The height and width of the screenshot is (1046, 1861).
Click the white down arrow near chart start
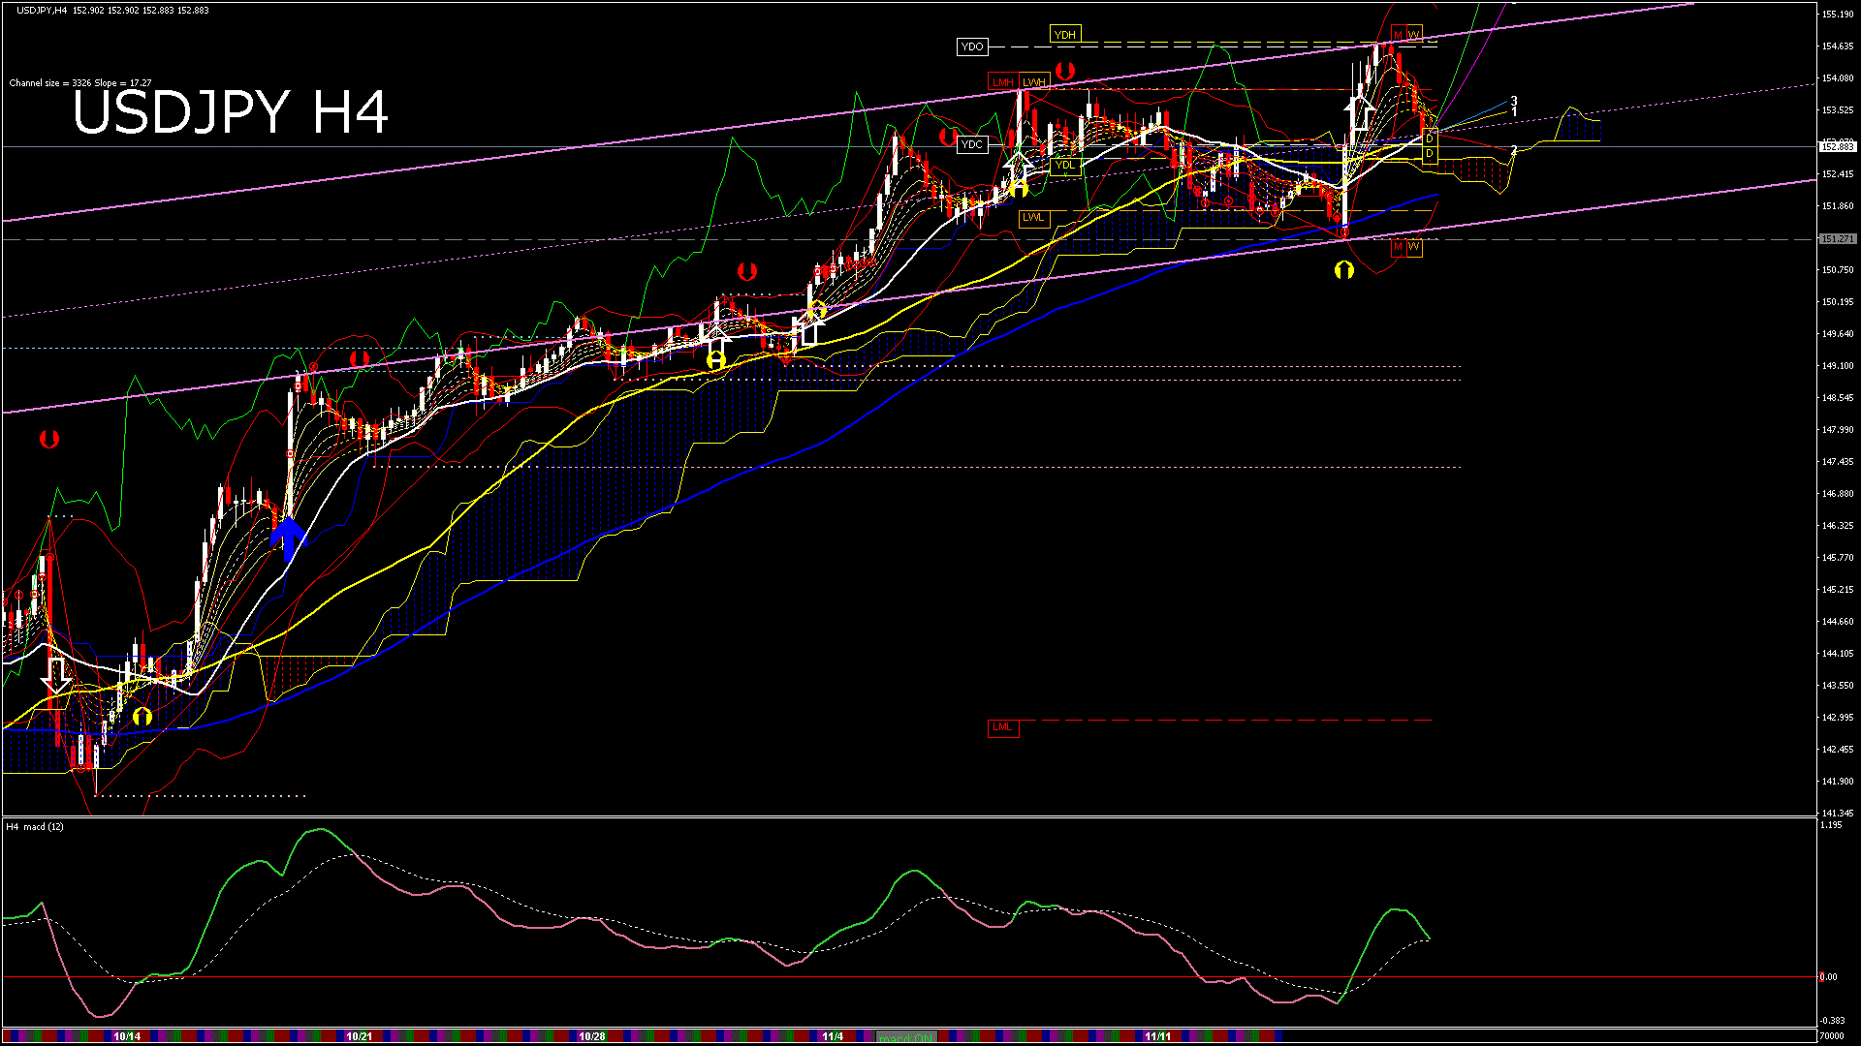point(57,675)
